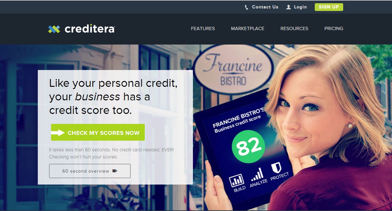Click the Login link
The height and width of the screenshot is (211, 392).
point(300,7)
